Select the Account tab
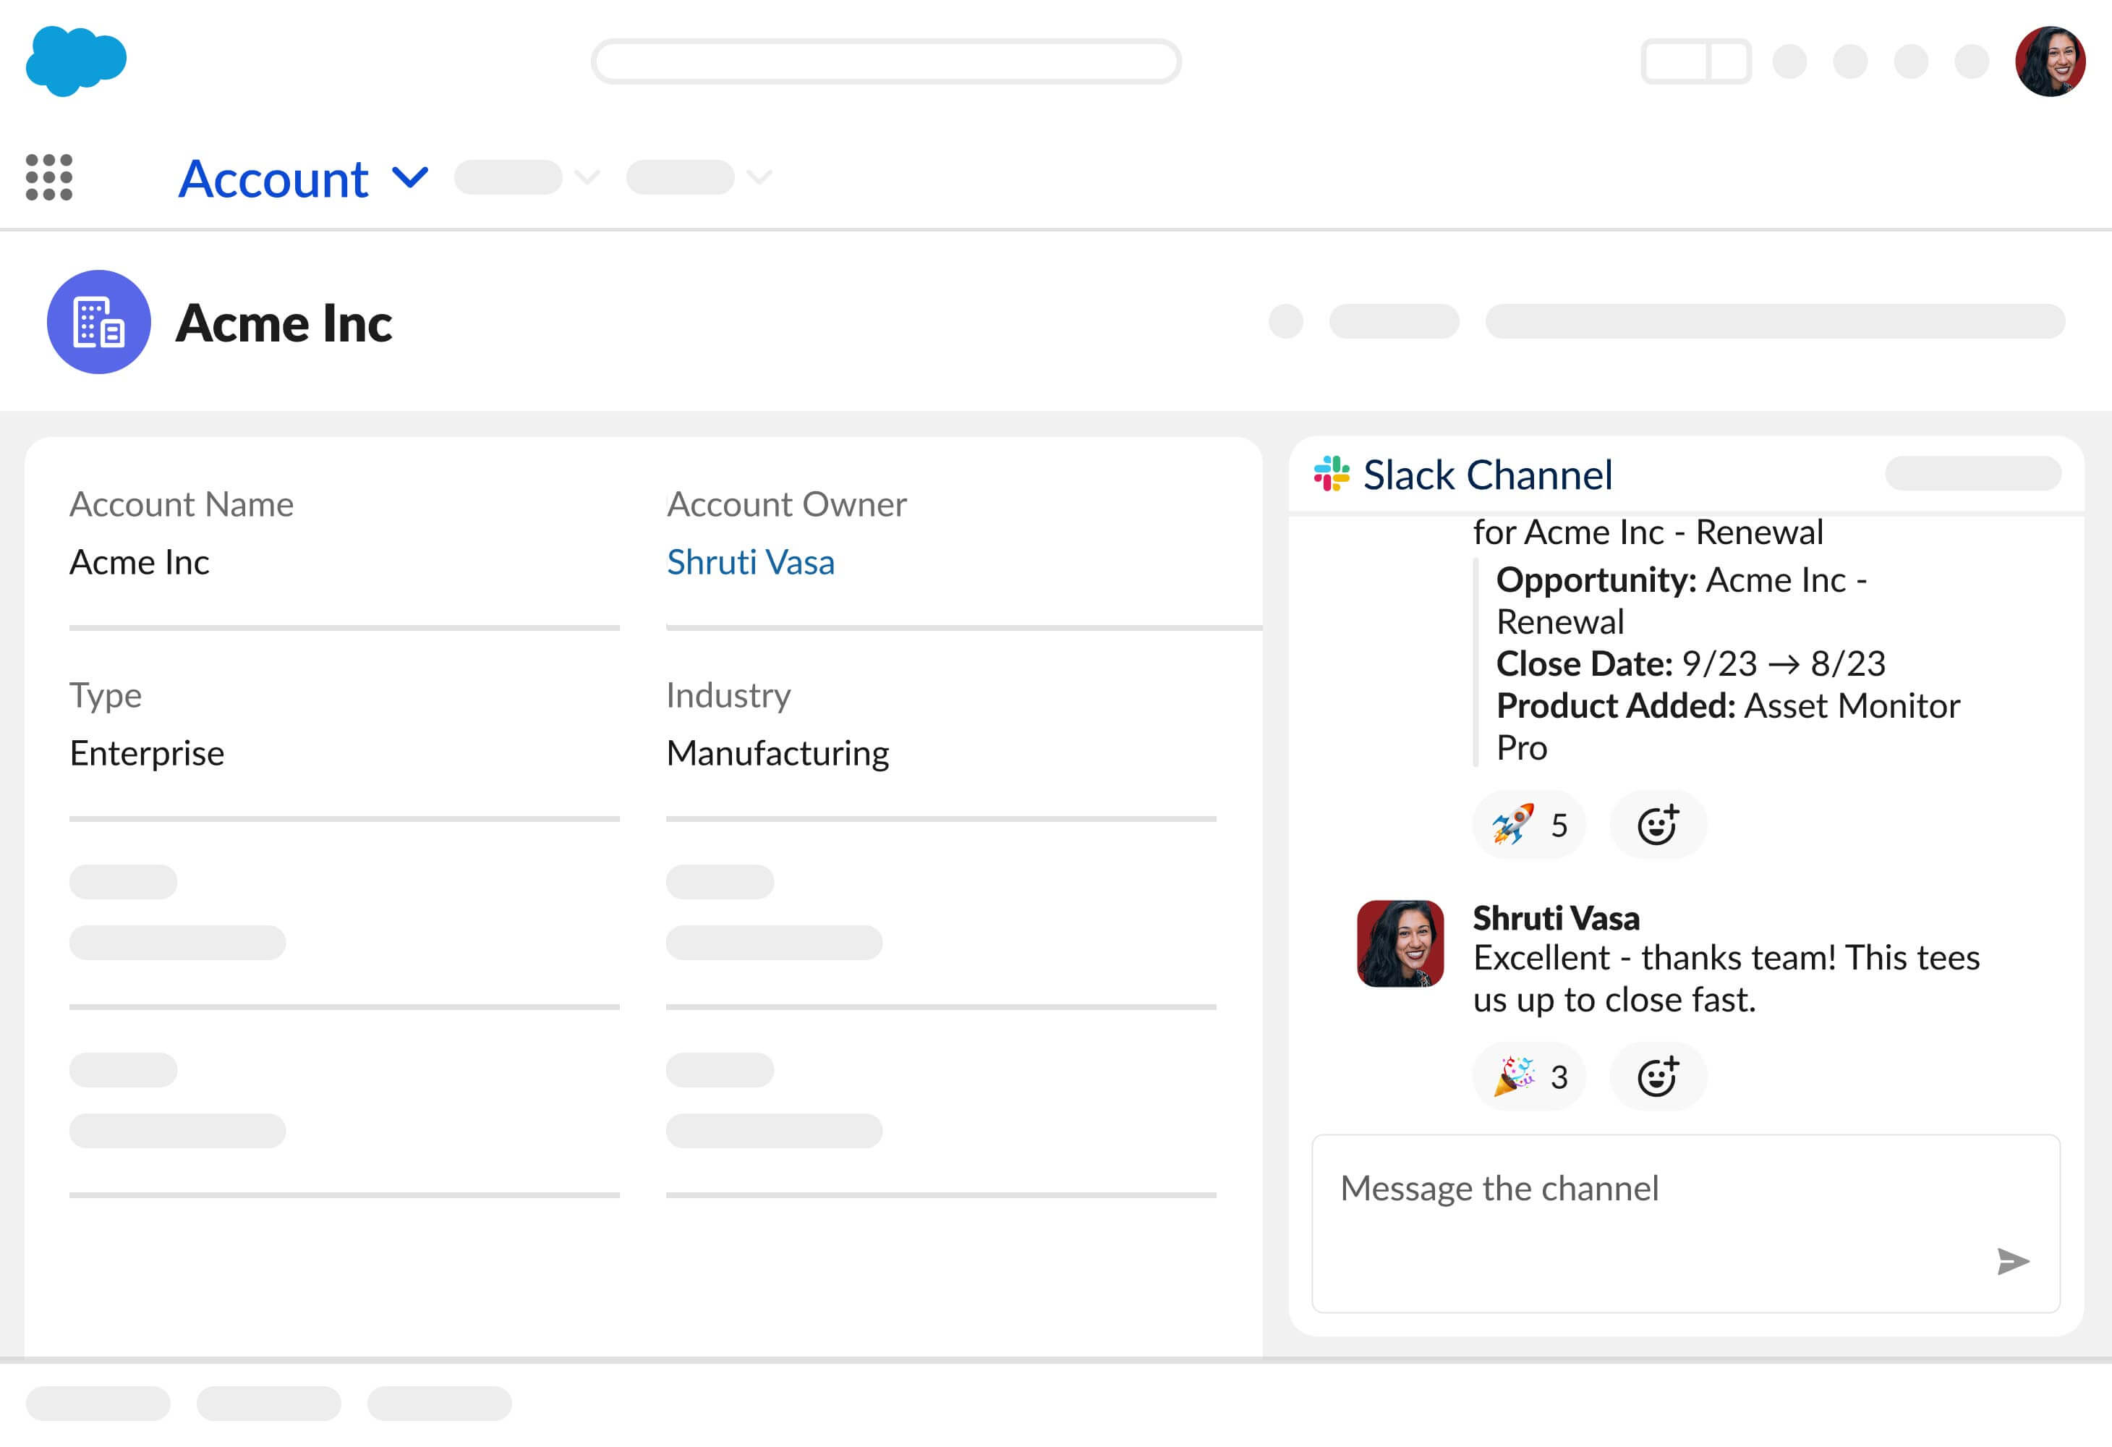Screen dimensions: 2112x1447 pyautogui.click(x=273, y=178)
